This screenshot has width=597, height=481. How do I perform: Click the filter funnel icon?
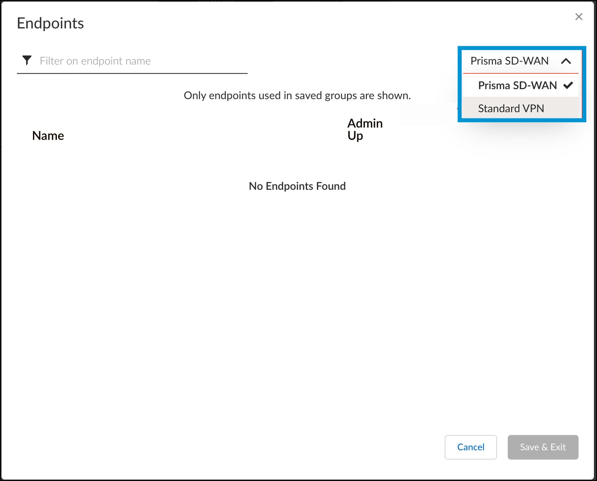(27, 60)
